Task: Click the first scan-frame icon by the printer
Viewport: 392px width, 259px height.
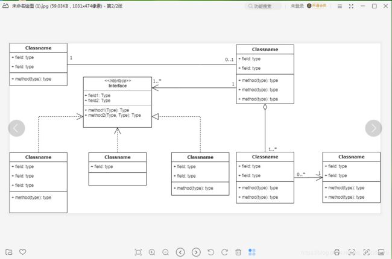Action: 352,252
